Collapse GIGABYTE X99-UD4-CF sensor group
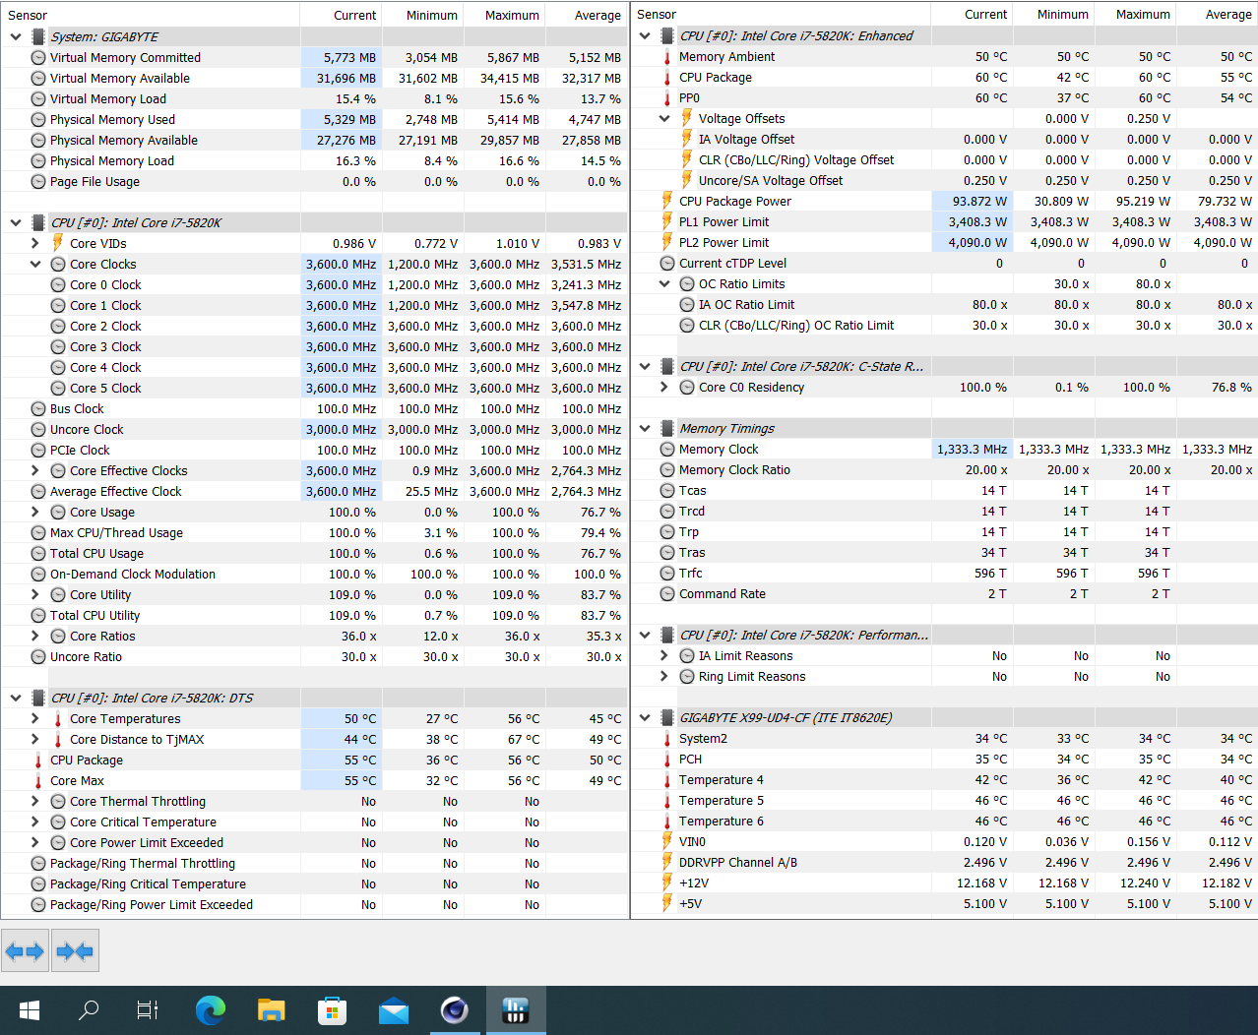 pyautogui.click(x=645, y=717)
